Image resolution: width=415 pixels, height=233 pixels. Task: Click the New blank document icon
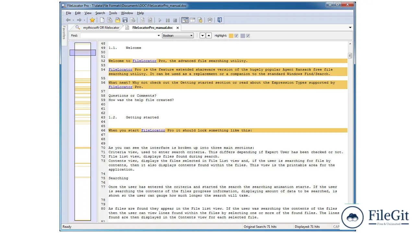click(x=102, y=20)
